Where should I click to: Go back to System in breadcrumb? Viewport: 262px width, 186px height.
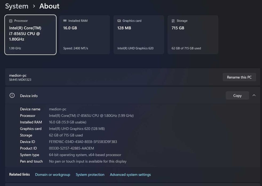click(x=17, y=6)
